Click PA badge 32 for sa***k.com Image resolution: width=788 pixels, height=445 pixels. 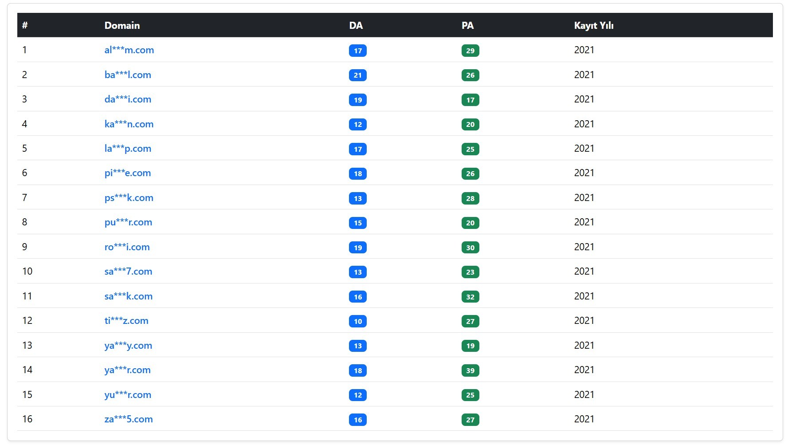click(x=470, y=297)
